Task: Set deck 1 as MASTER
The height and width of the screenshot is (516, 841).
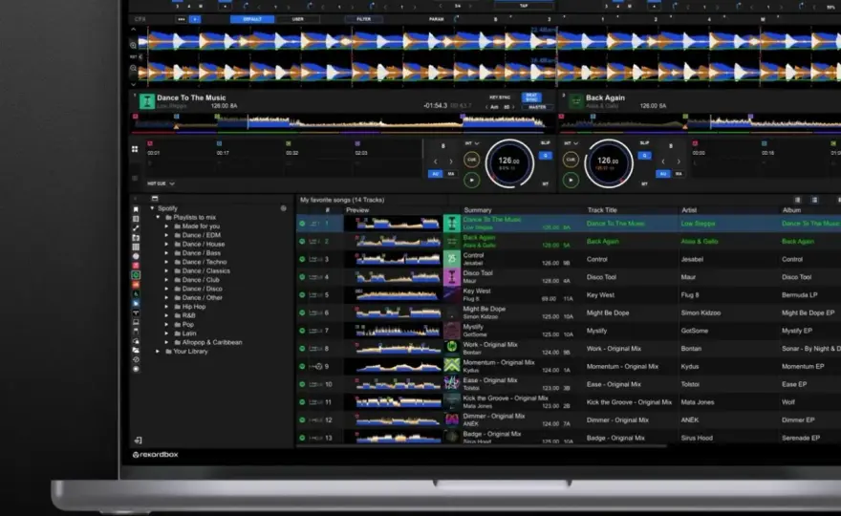Action: coord(537,107)
